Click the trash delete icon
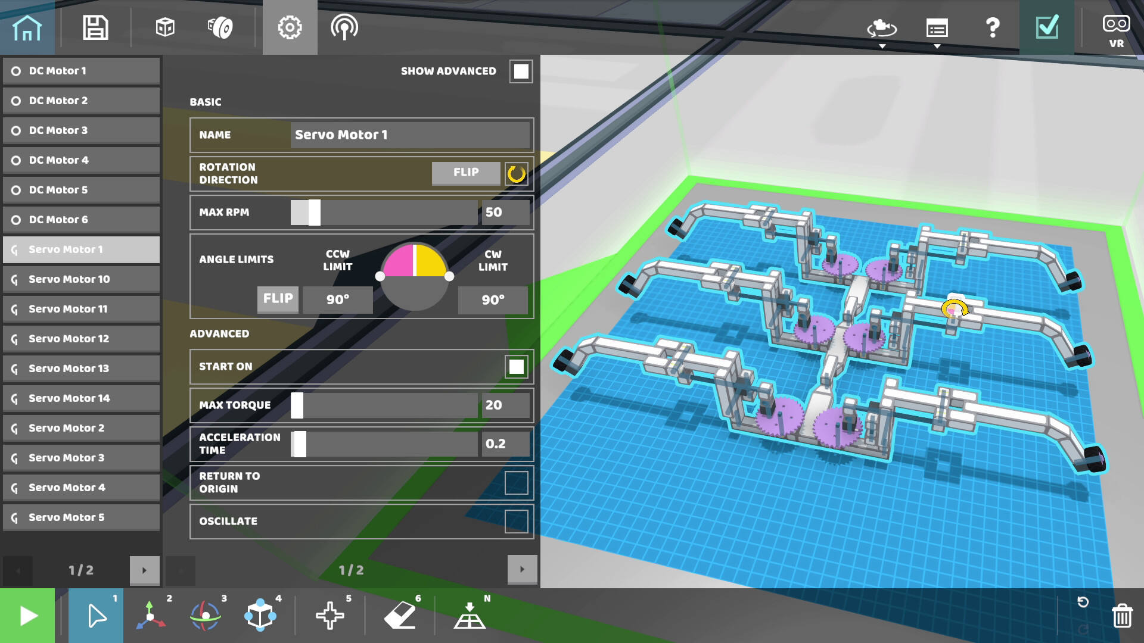 1121,616
